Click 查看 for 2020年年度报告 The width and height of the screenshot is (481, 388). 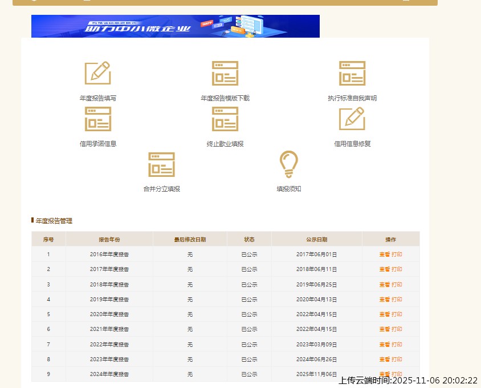pos(385,314)
